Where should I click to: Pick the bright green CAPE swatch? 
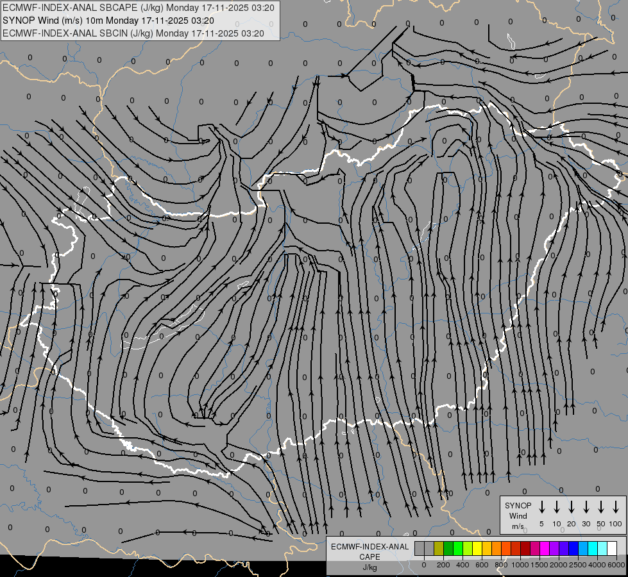pos(458,548)
